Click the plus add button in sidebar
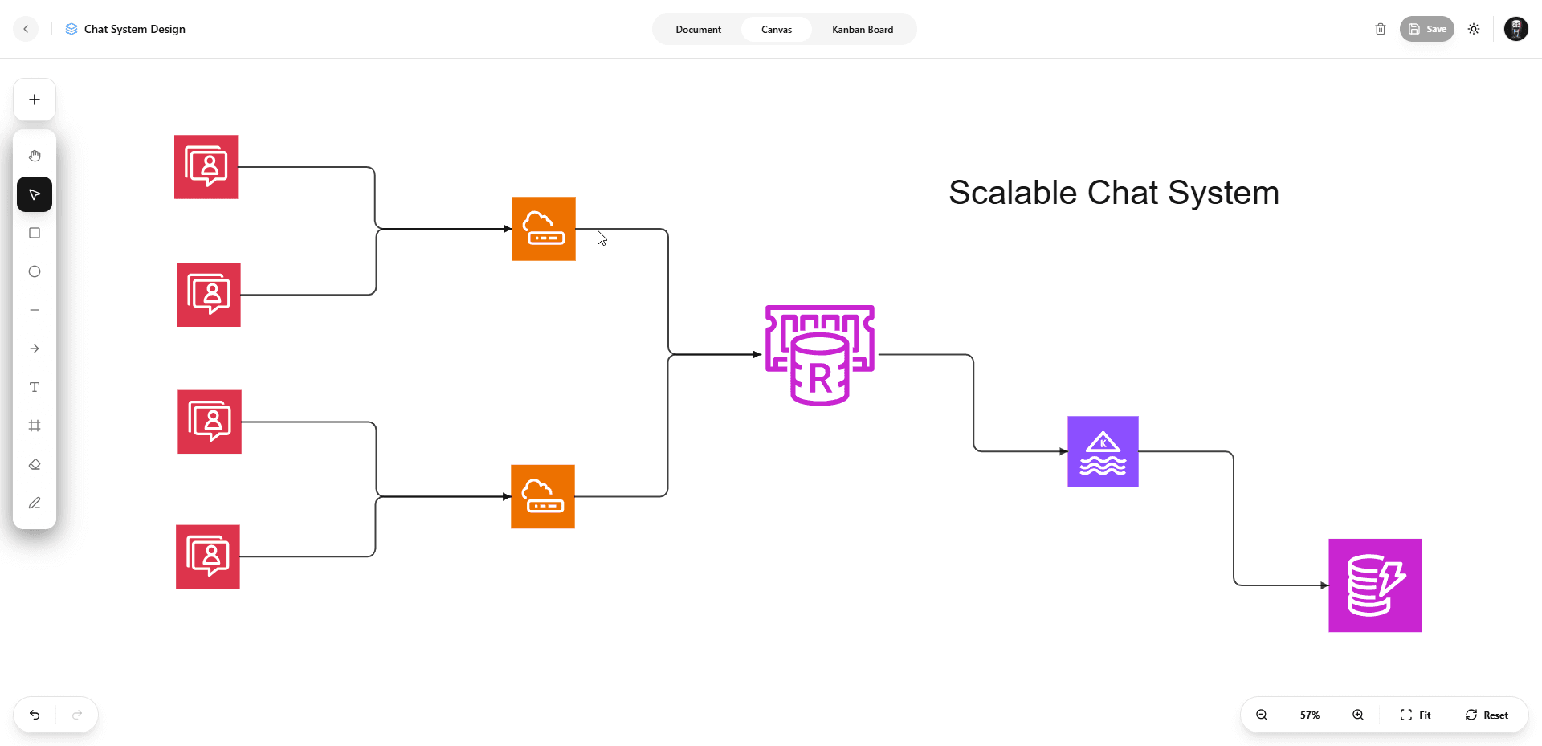Viewport: 1542px width, 746px height. [x=35, y=100]
